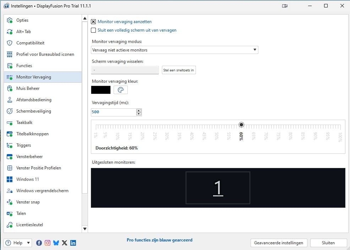The image size is (350, 250).
Task: Click the Pro functies zijn blauw gearceerd link
Action: tap(160, 240)
